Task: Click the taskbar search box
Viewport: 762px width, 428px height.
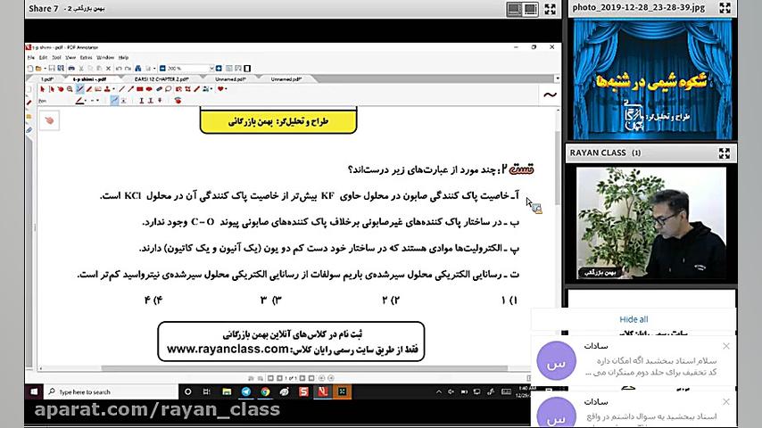Action: point(112,391)
